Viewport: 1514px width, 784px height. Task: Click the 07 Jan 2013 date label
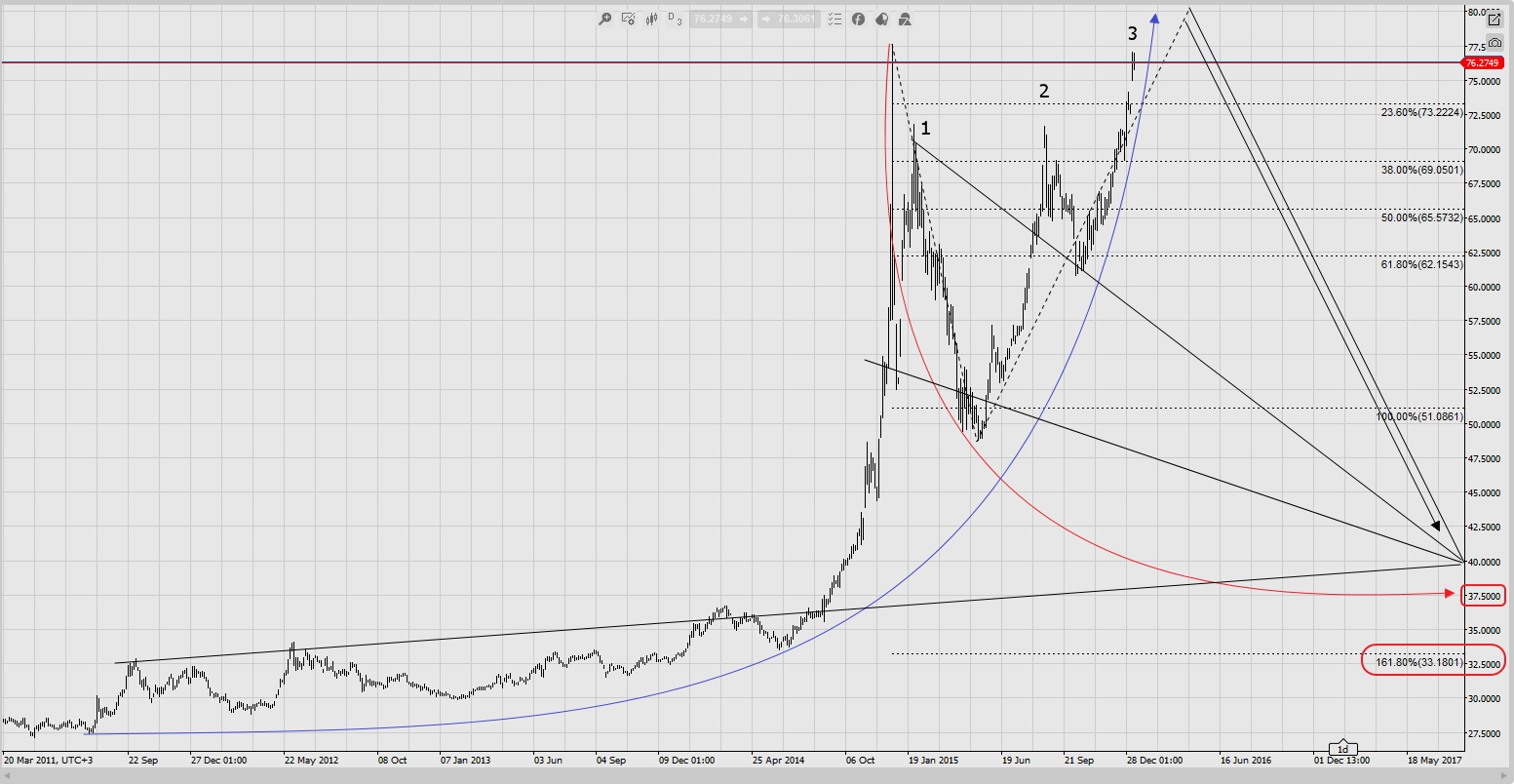(465, 760)
